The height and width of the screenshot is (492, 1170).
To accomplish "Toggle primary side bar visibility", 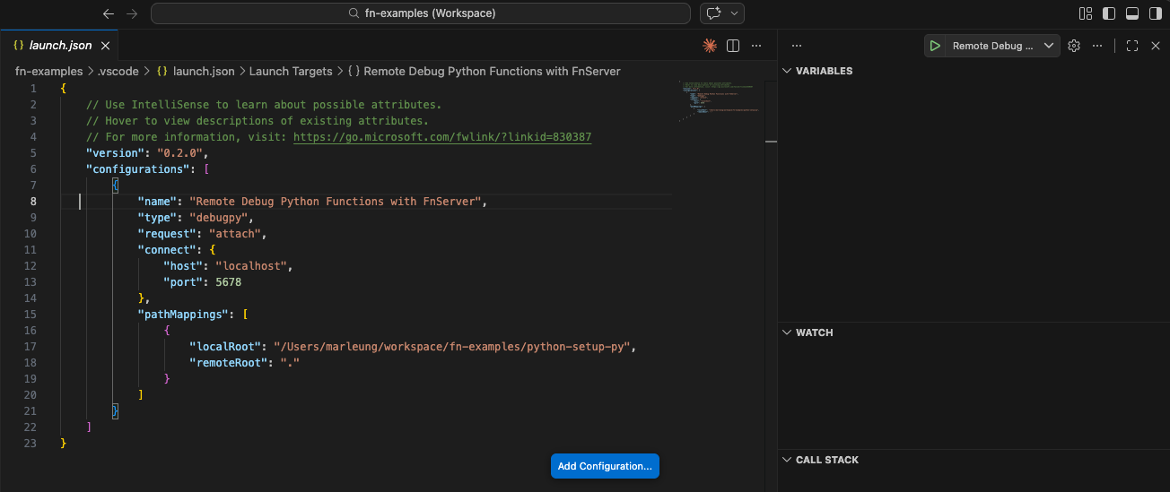I will pyautogui.click(x=1109, y=13).
